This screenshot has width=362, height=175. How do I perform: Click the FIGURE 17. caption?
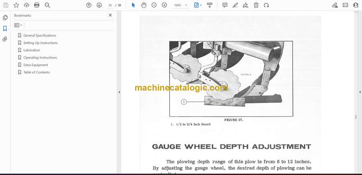234,120
